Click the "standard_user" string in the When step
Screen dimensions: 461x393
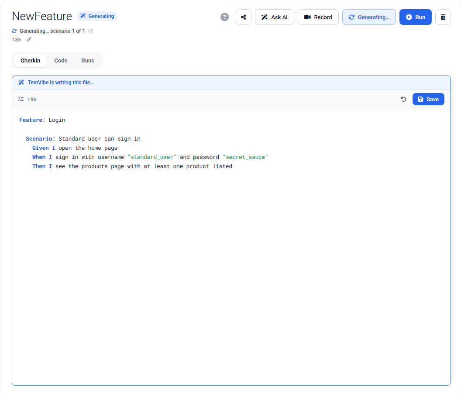pyautogui.click(x=152, y=157)
